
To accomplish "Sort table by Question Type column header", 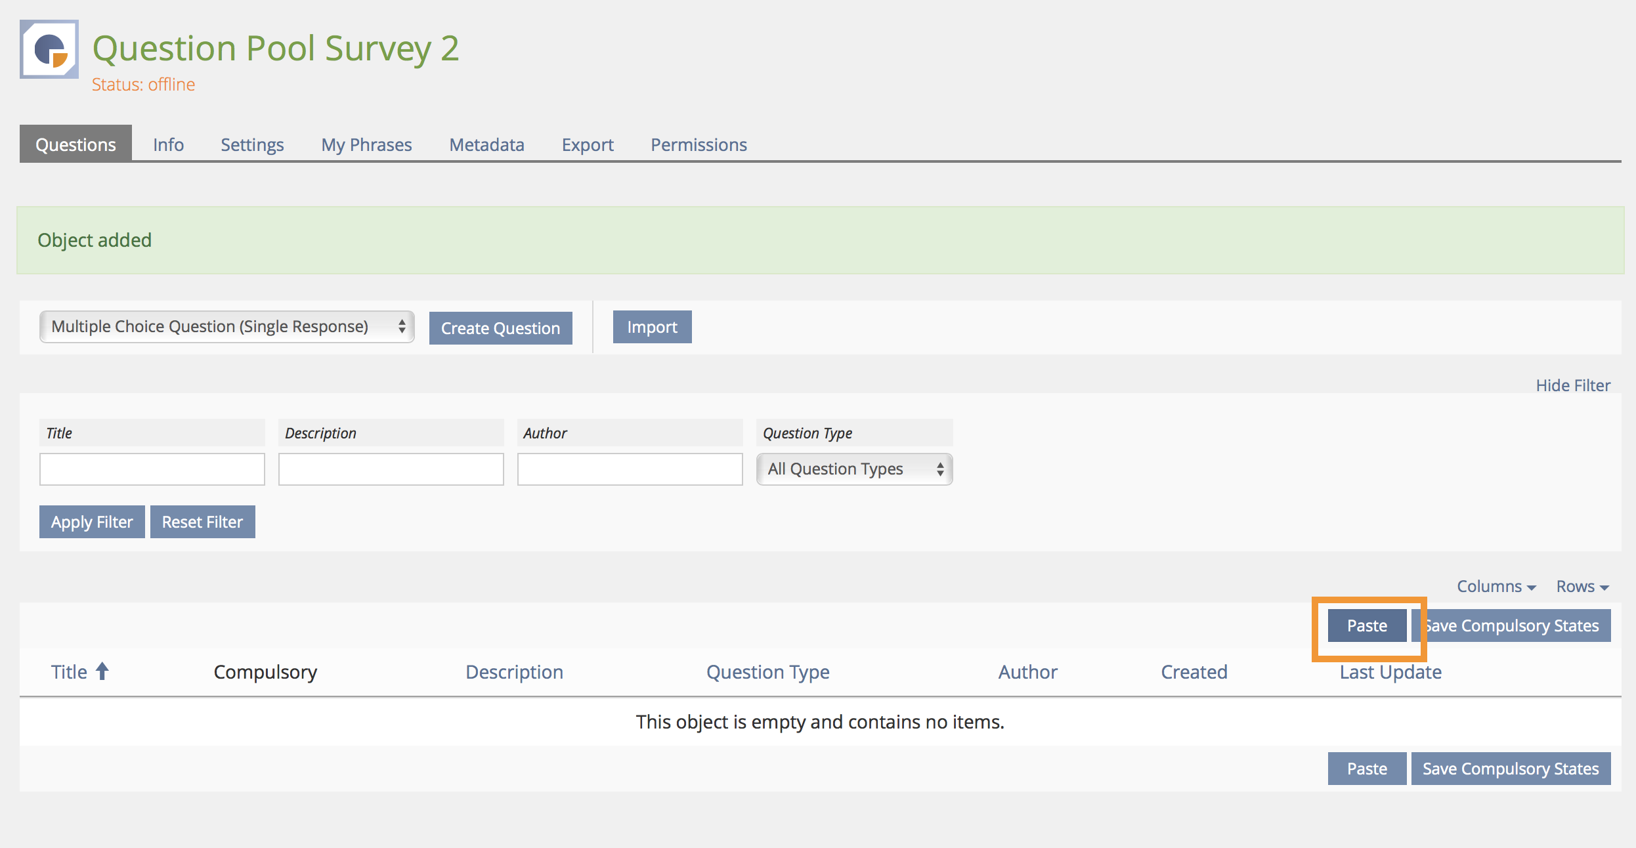I will point(767,671).
